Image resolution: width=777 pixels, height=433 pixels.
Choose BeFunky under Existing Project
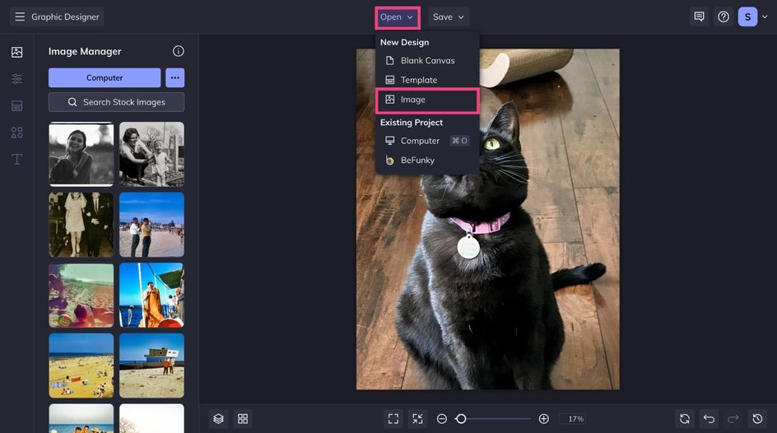(427, 160)
